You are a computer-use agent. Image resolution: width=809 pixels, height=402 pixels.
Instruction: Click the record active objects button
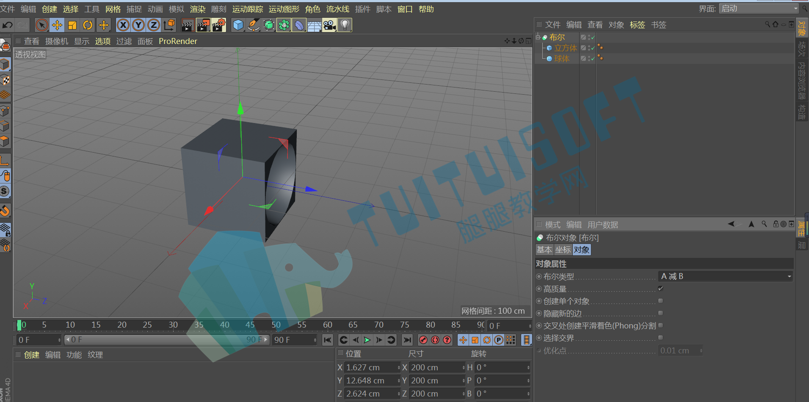coord(423,340)
